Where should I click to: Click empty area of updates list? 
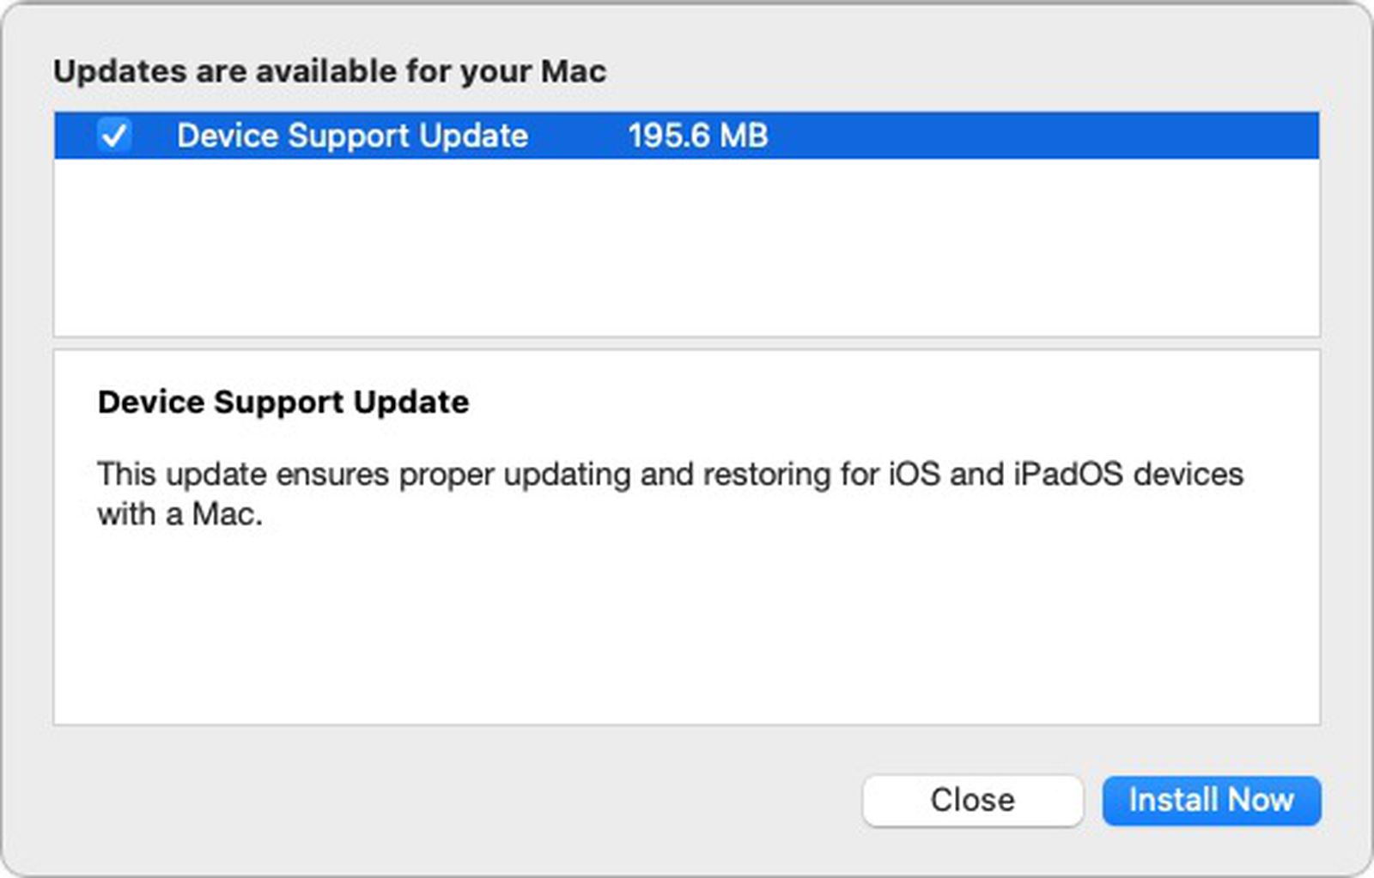(687, 247)
